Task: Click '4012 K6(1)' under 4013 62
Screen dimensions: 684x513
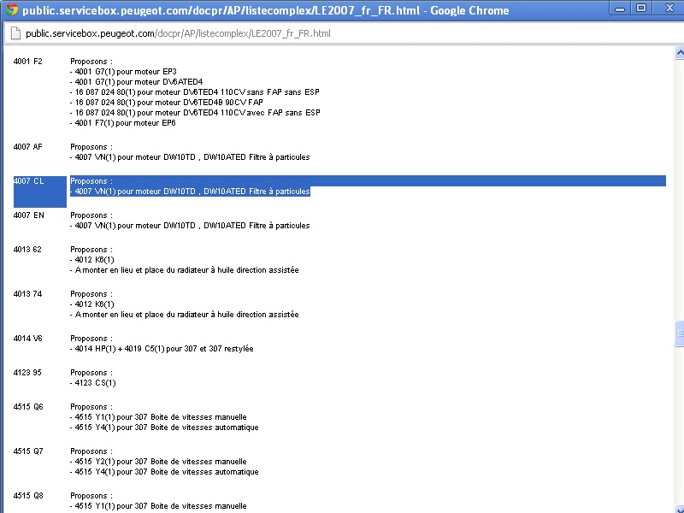Action: click(92, 260)
